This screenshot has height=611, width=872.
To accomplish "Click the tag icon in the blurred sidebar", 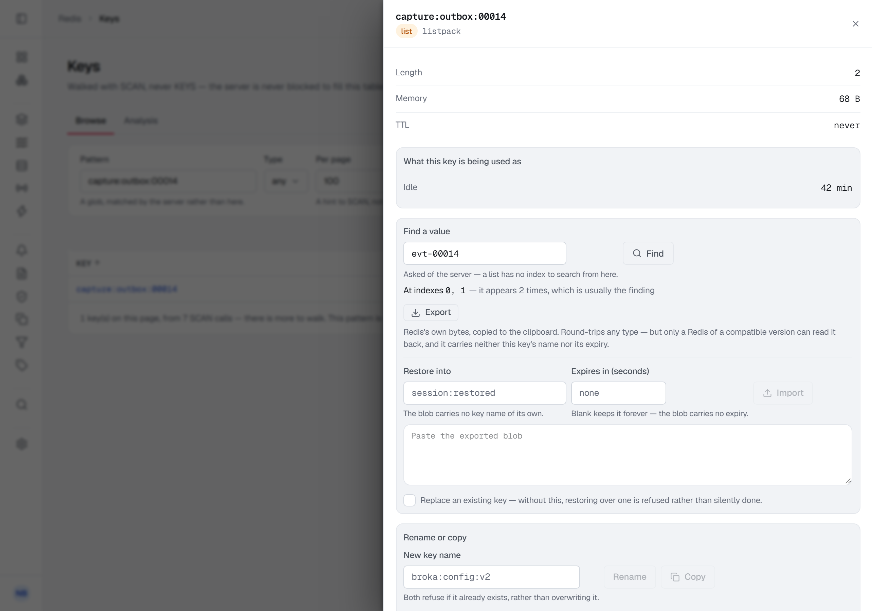I will click(x=22, y=365).
